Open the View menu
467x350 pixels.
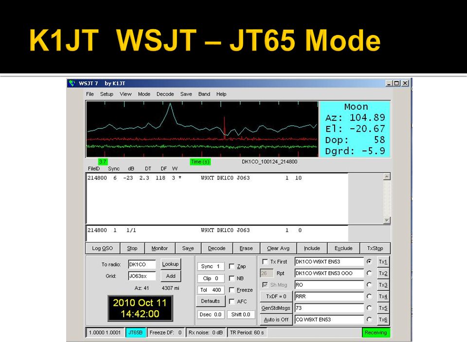point(126,94)
